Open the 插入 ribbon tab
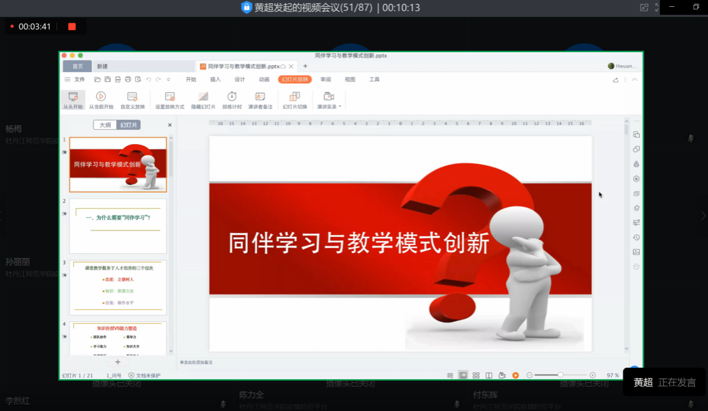Screen dimensions: 708x411 coord(215,80)
